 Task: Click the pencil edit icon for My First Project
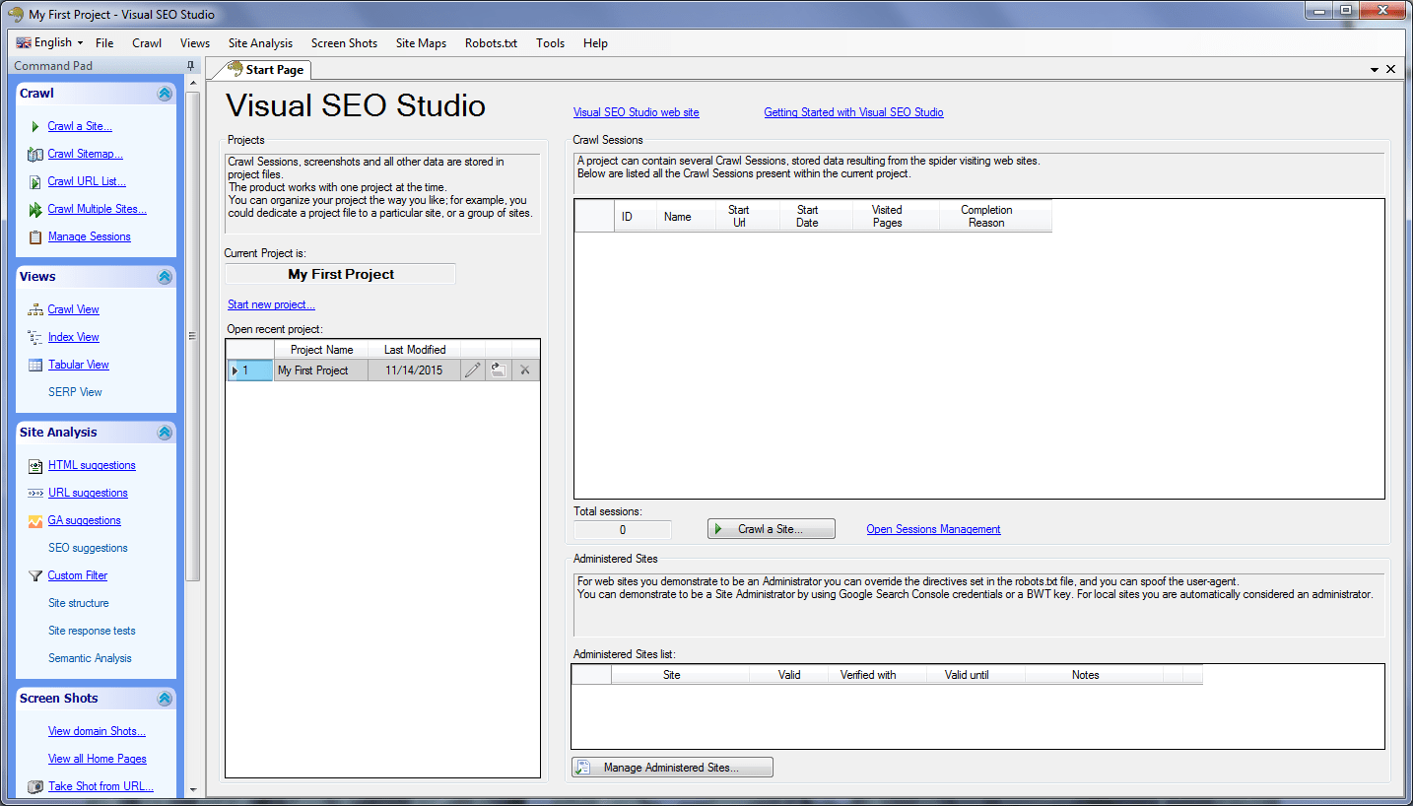(473, 370)
